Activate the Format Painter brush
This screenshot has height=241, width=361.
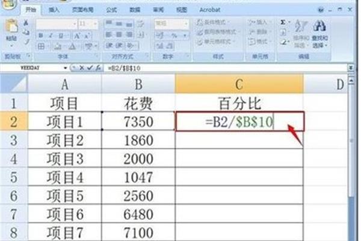pos(26,42)
